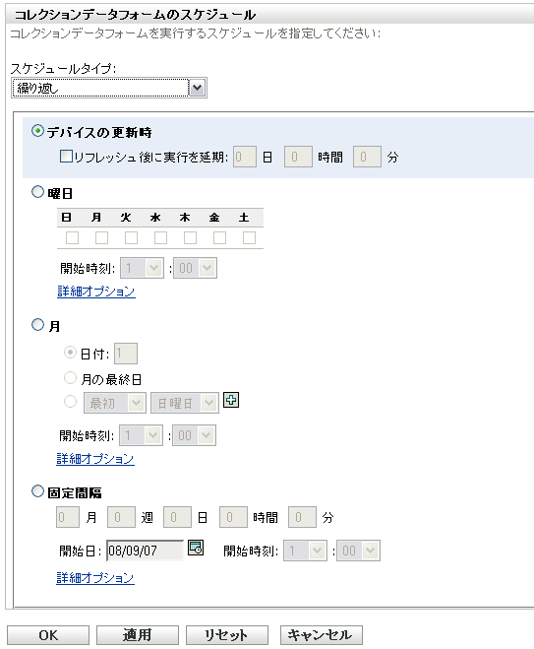Check the 木 (Thursday) weekday checkbox
The width and height of the screenshot is (534, 649).
[x=190, y=238]
